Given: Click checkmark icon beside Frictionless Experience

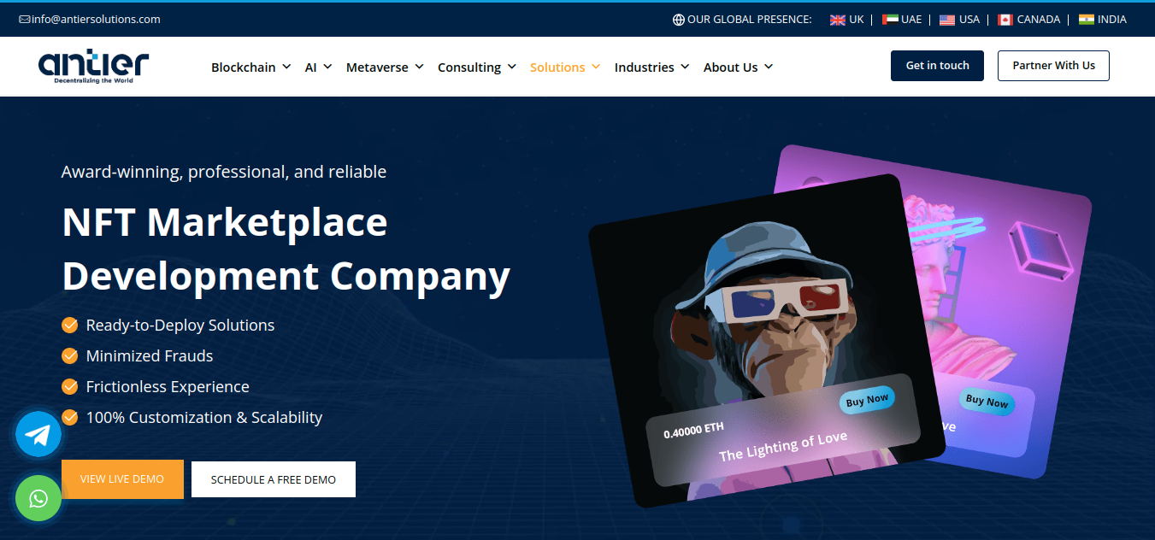Looking at the screenshot, I should [x=70, y=386].
